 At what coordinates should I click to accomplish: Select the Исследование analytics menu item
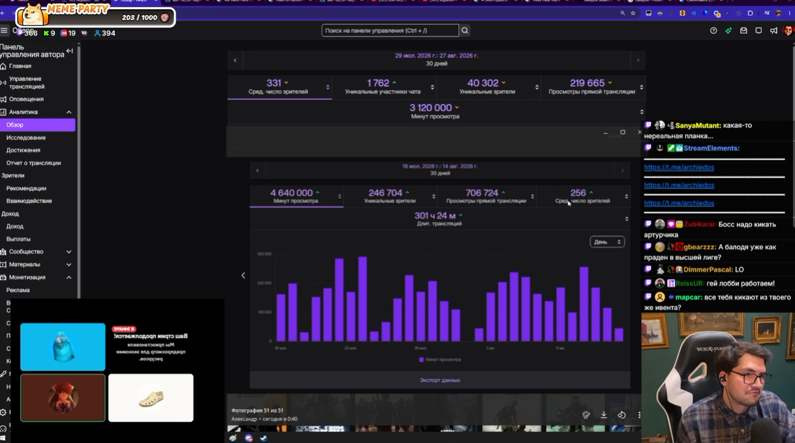pyautogui.click(x=26, y=137)
